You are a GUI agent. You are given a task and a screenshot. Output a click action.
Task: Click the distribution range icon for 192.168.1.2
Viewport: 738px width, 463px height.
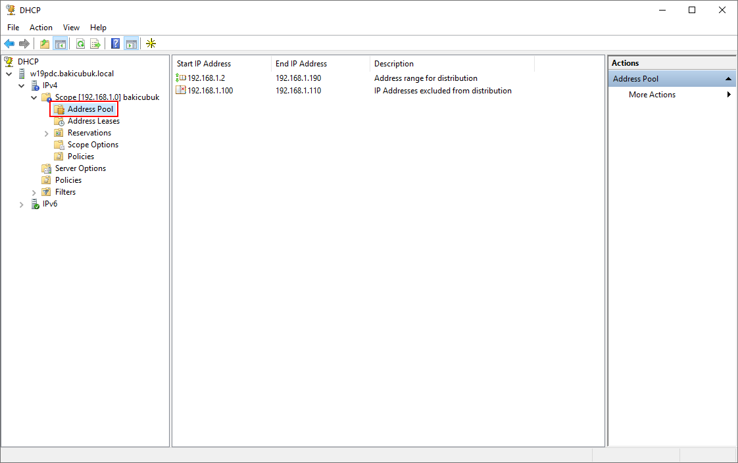coord(181,78)
